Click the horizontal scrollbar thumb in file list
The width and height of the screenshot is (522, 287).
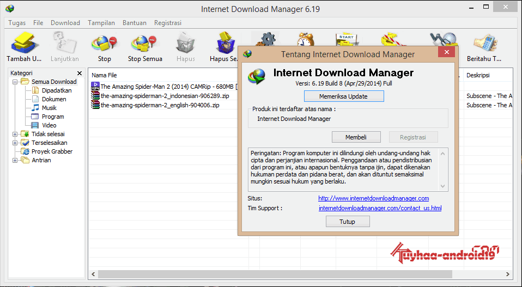[275, 274]
